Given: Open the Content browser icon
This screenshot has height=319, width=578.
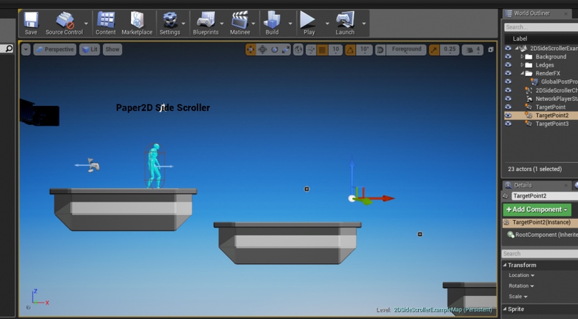Looking at the screenshot, I should [x=105, y=23].
